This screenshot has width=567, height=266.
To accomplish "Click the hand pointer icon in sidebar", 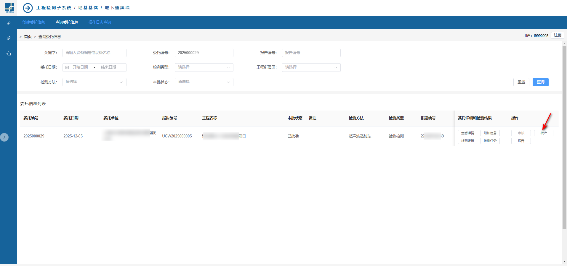I will (x=9, y=53).
